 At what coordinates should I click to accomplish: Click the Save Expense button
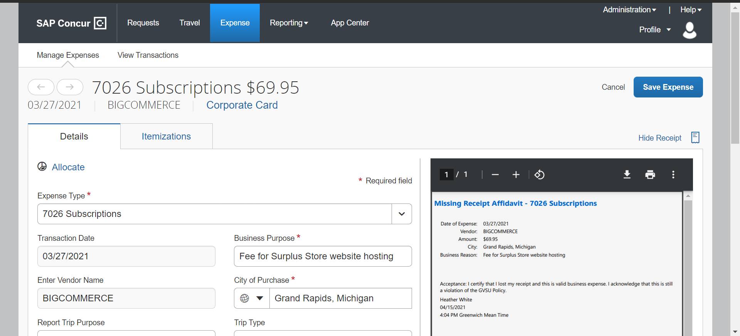668,87
